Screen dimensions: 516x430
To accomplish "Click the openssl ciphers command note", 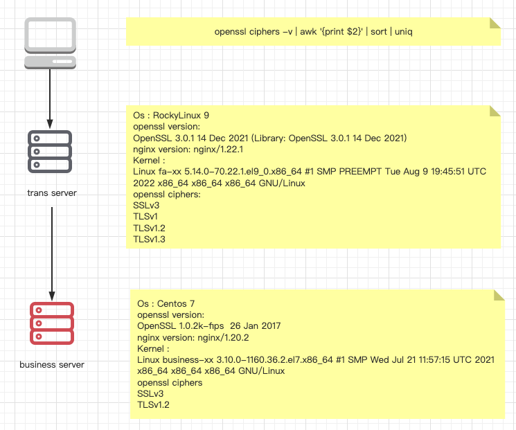I will [x=313, y=33].
